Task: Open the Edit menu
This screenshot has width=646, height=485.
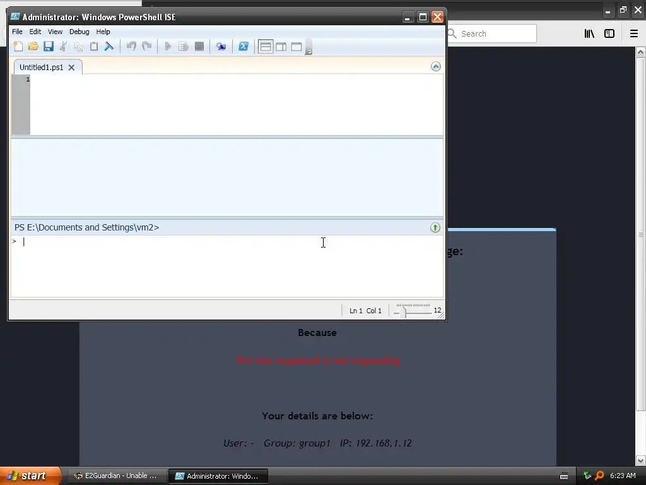Action: (x=35, y=32)
